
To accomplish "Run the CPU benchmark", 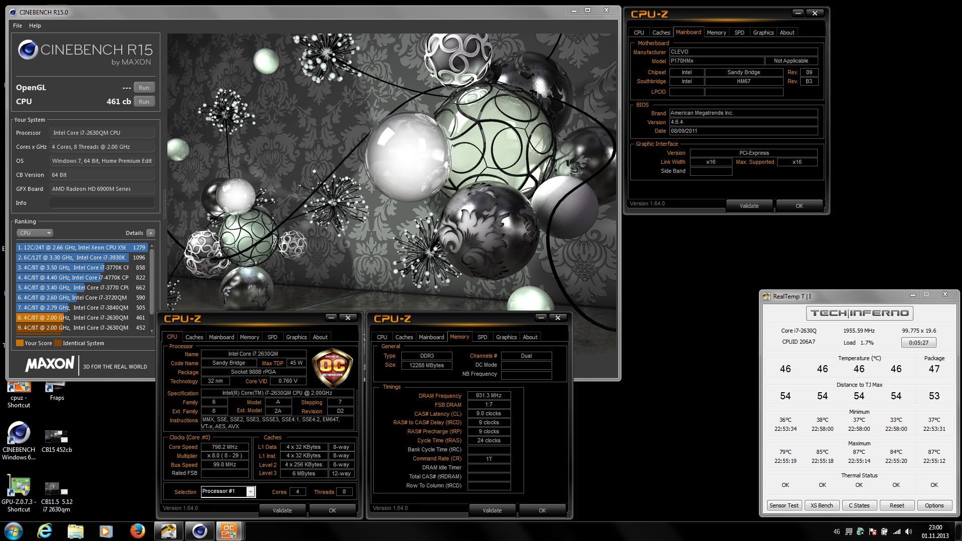I will 144,102.
